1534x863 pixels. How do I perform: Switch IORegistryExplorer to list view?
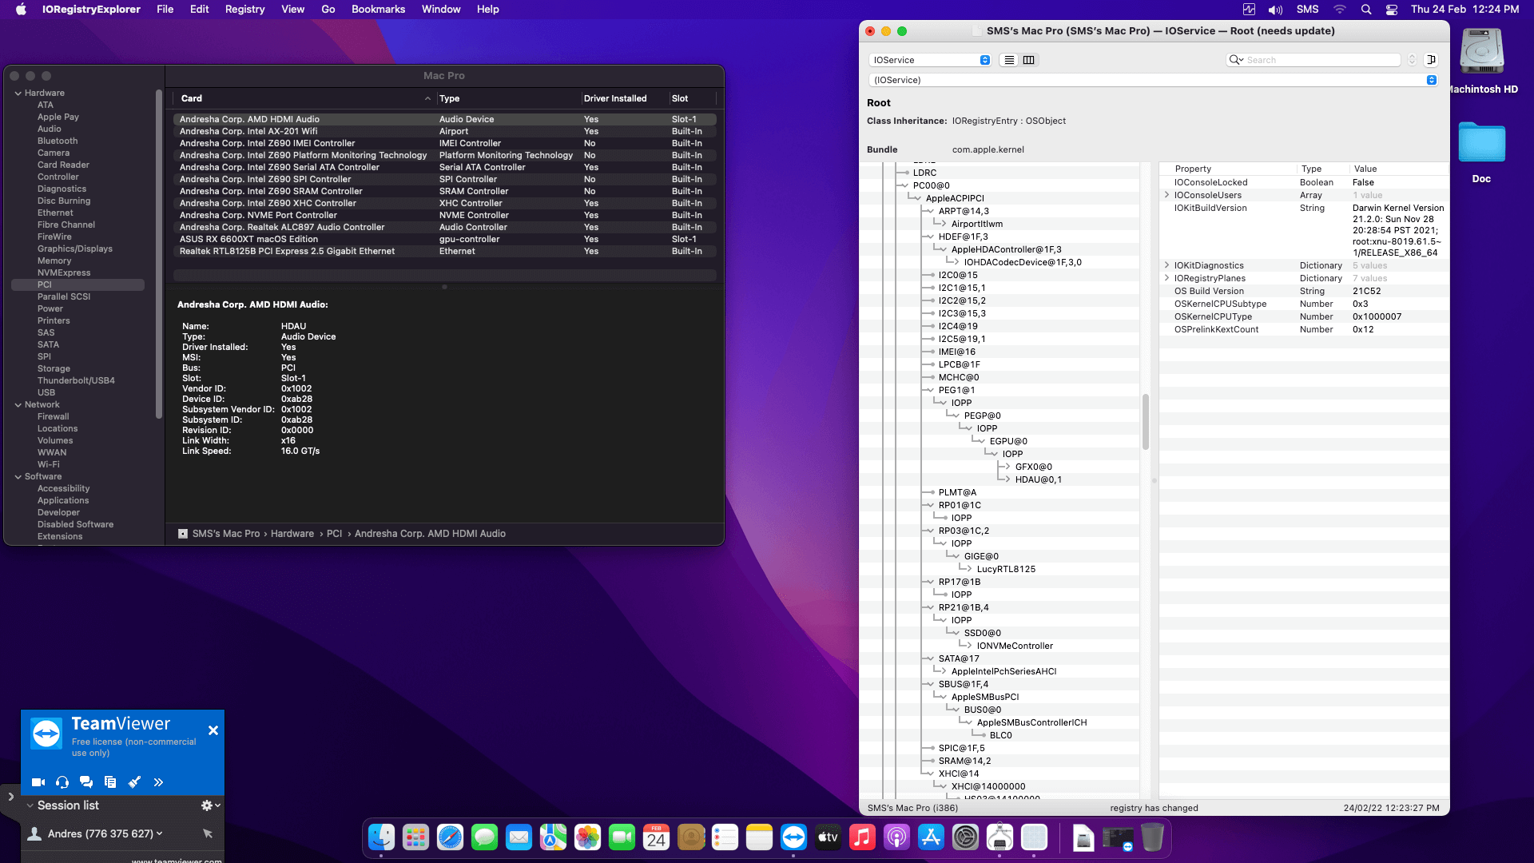pos(1010,60)
